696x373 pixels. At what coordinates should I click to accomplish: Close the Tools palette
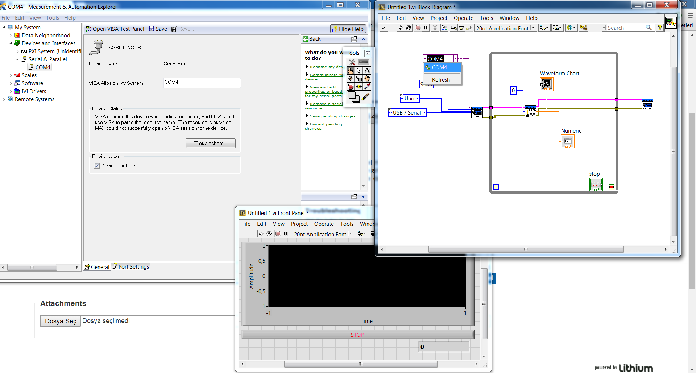(x=368, y=53)
